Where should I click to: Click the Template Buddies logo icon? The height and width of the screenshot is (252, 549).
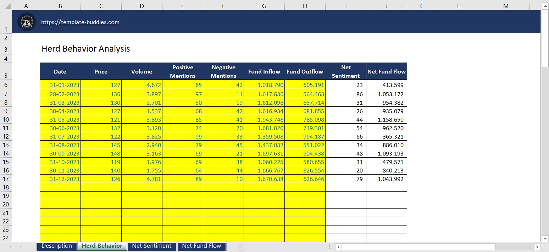[26, 22]
